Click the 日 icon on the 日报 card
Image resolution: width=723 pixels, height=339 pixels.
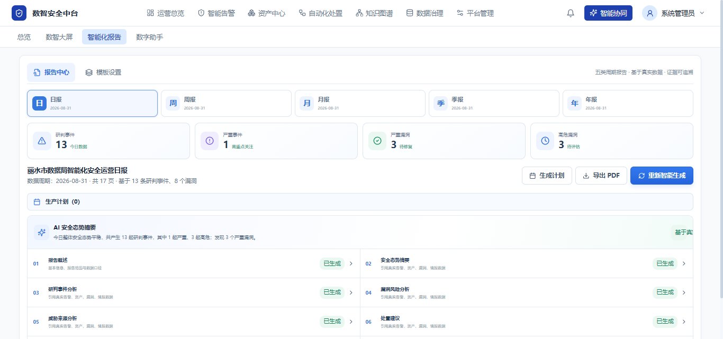[40, 103]
